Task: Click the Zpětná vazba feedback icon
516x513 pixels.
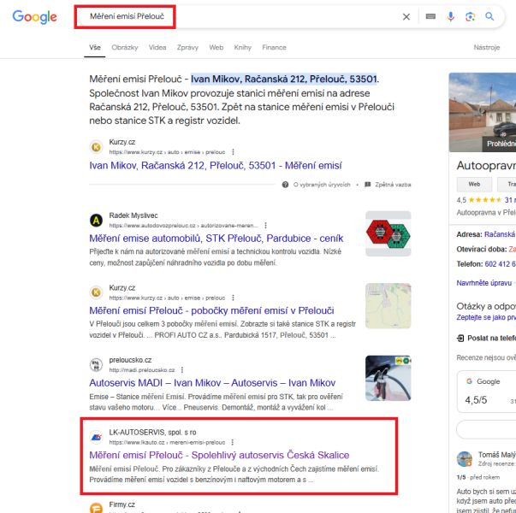Action: pyautogui.click(x=368, y=185)
